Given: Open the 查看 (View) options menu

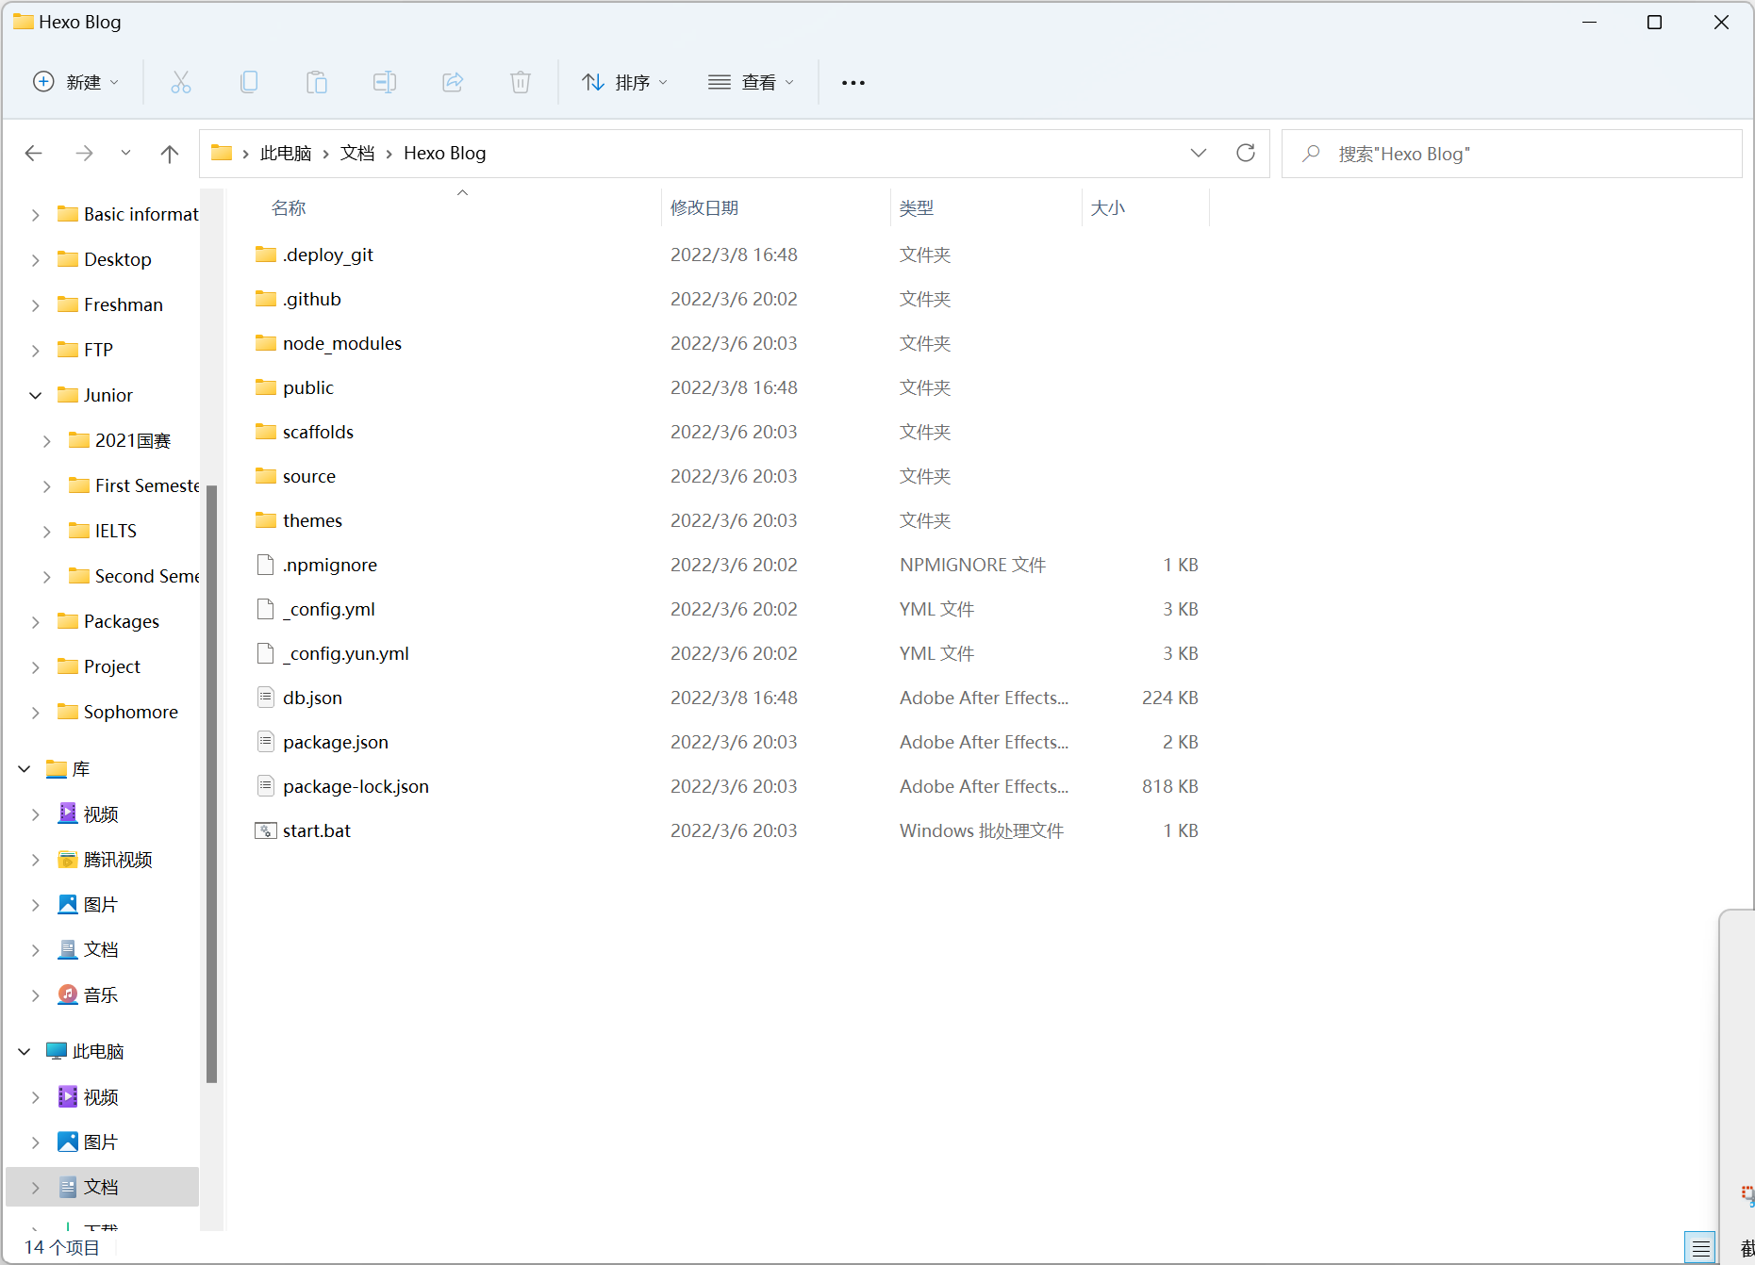Looking at the screenshot, I should (x=752, y=83).
